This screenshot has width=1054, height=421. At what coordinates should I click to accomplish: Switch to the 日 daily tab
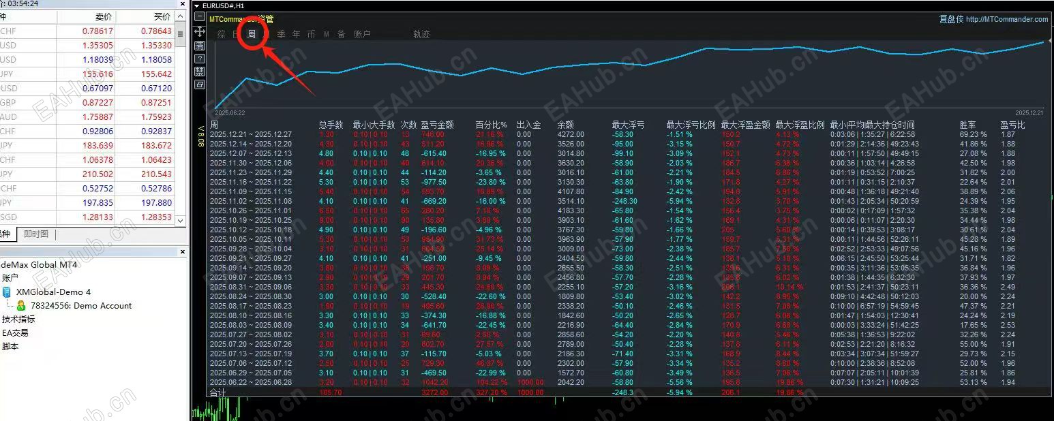237,34
